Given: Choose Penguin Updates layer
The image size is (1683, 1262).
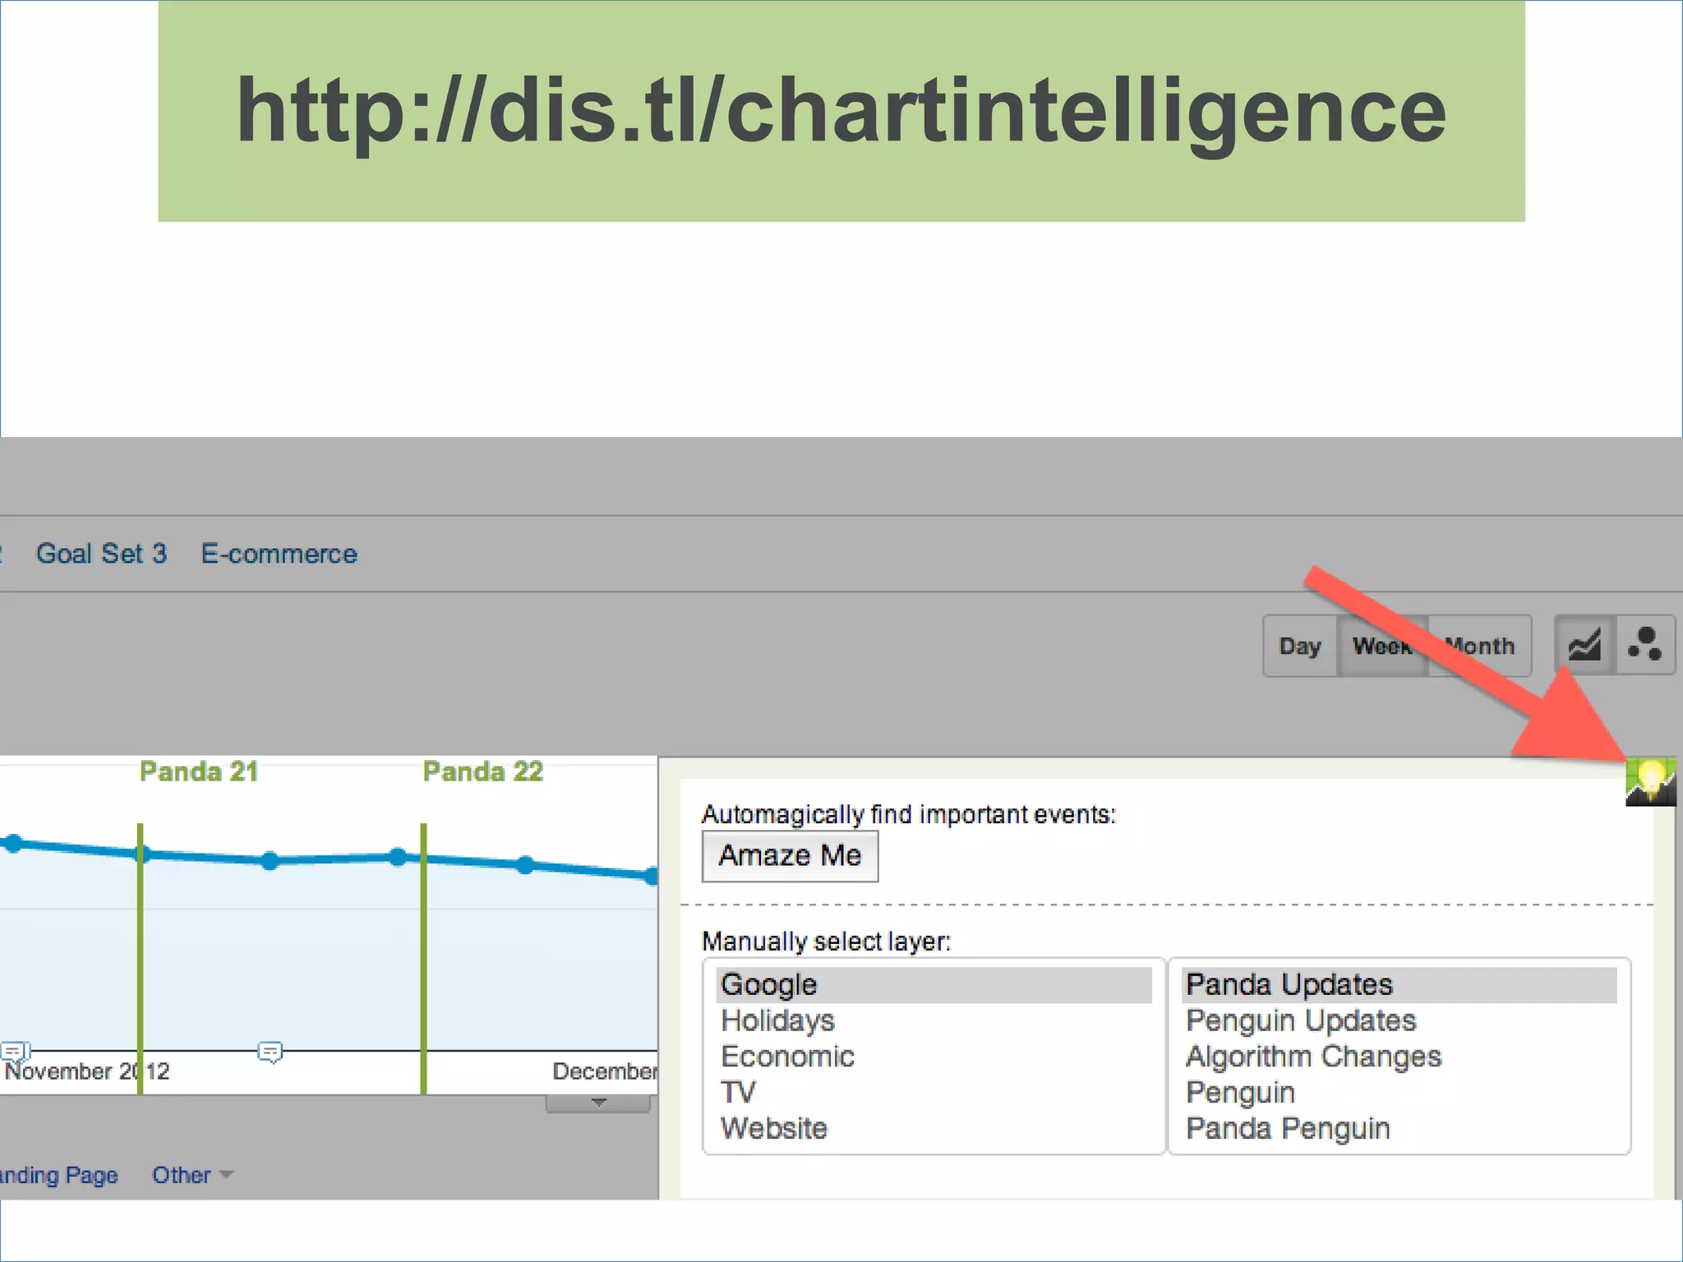Looking at the screenshot, I should (1399, 1020).
